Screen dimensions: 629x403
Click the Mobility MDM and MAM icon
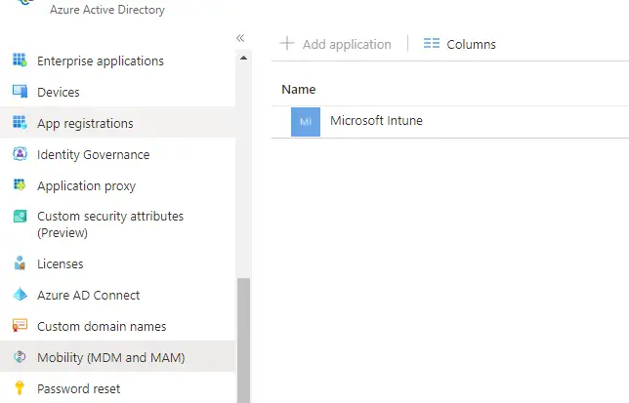point(20,356)
